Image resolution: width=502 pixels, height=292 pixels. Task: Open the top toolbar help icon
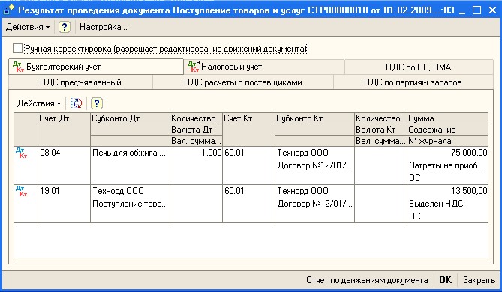tap(65, 27)
